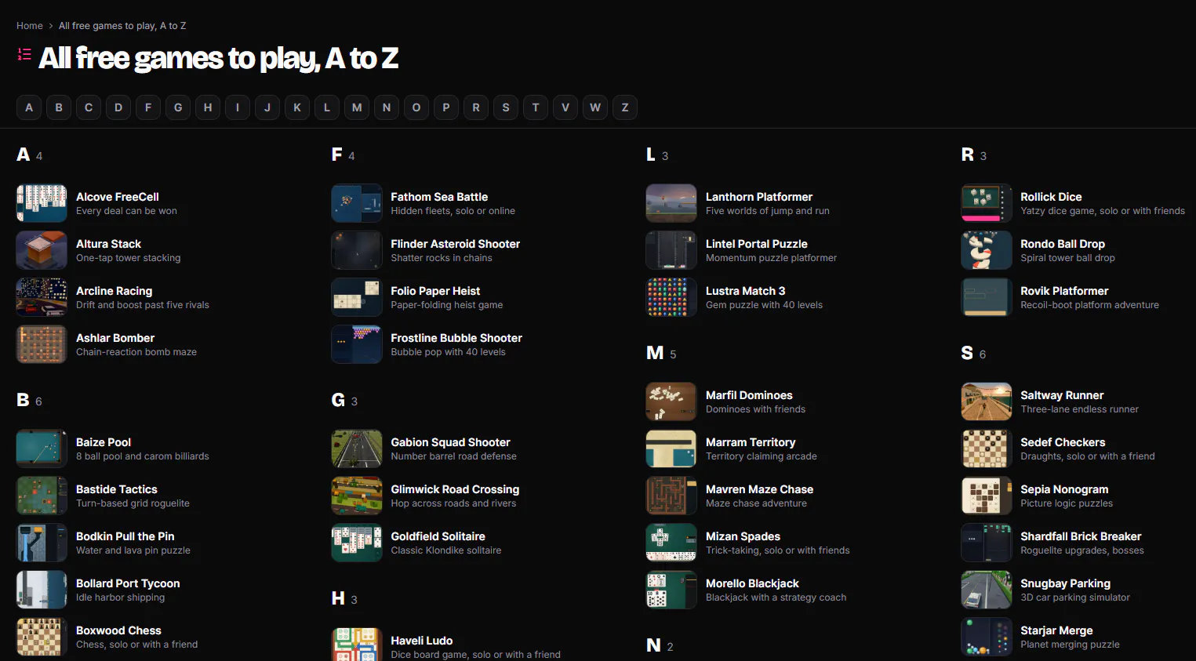
Task: Select the Lustra Match 3 gem icon
Action: [x=671, y=297]
